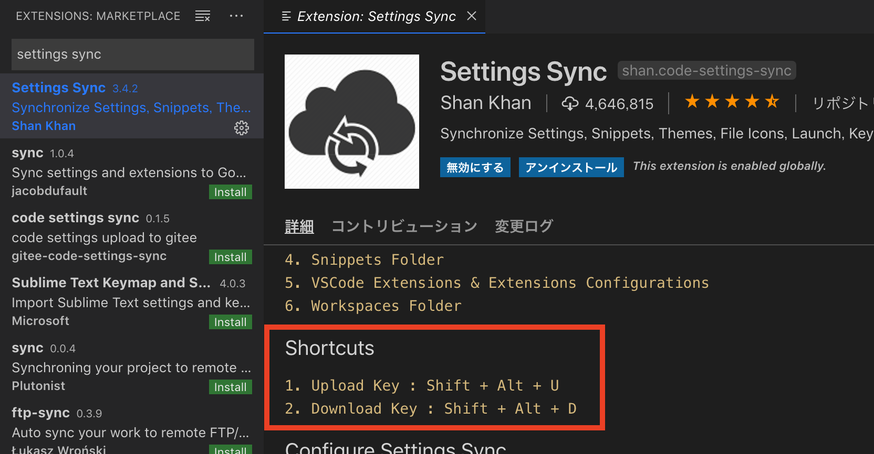Click the 'This extension is enabled globally.' status text
Image resolution: width=874 pixels, height=454 pixels.
[x=730, y=166]
